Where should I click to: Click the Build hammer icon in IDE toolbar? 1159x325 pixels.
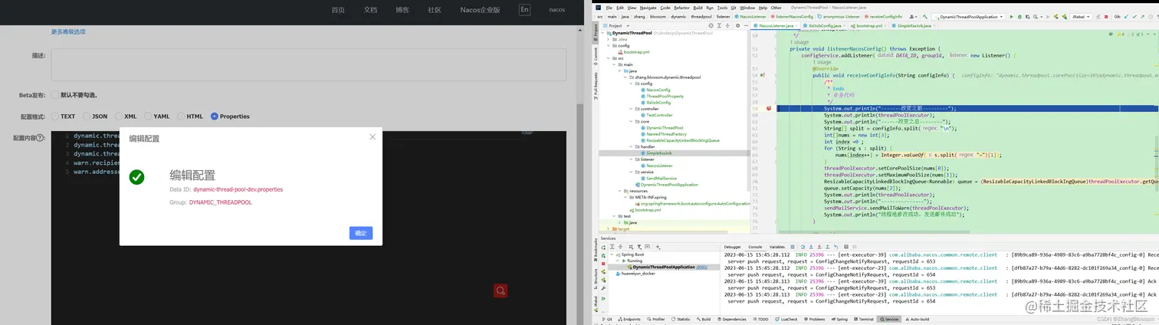tap(925, 17)
